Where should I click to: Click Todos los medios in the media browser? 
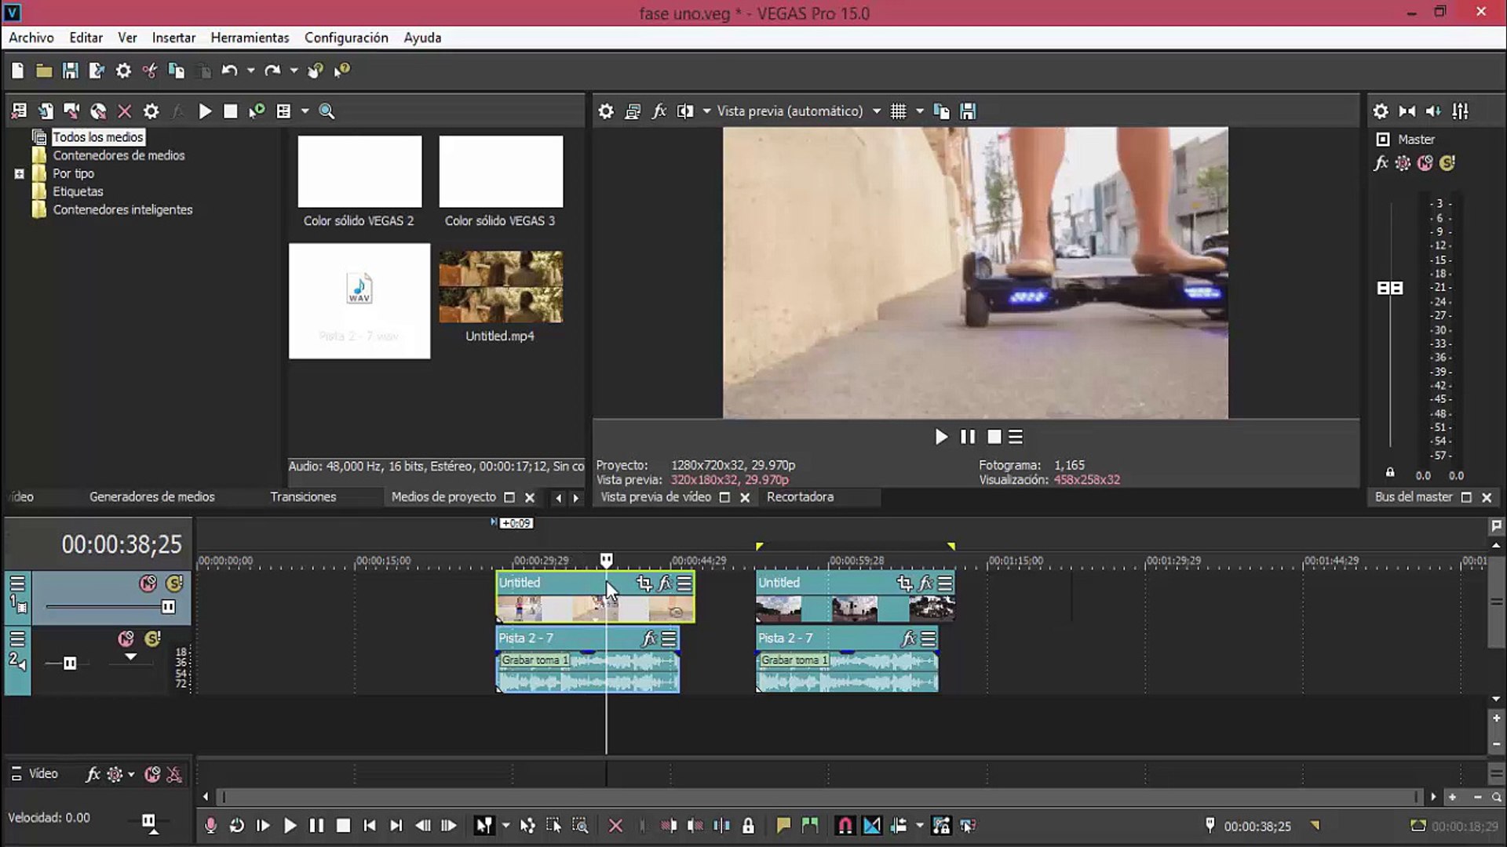click(x=97, y=136)
